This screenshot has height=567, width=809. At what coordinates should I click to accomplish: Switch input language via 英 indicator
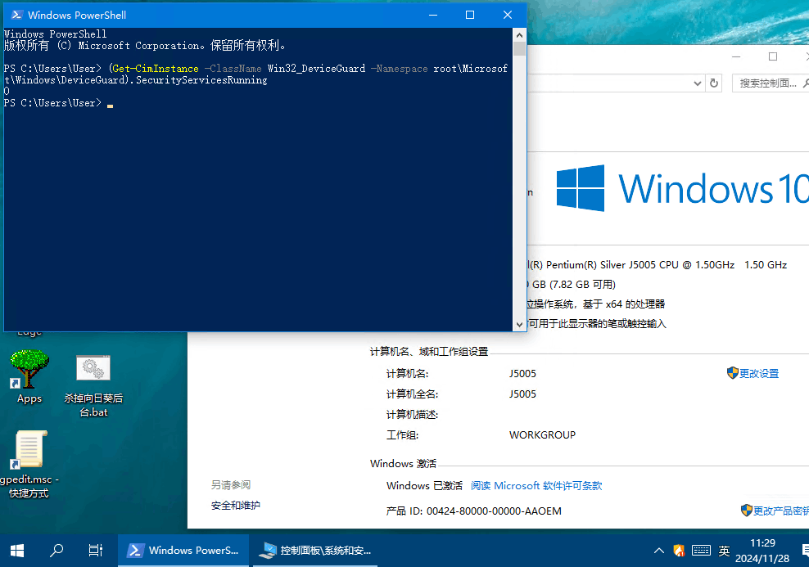[x=725, y=551]
